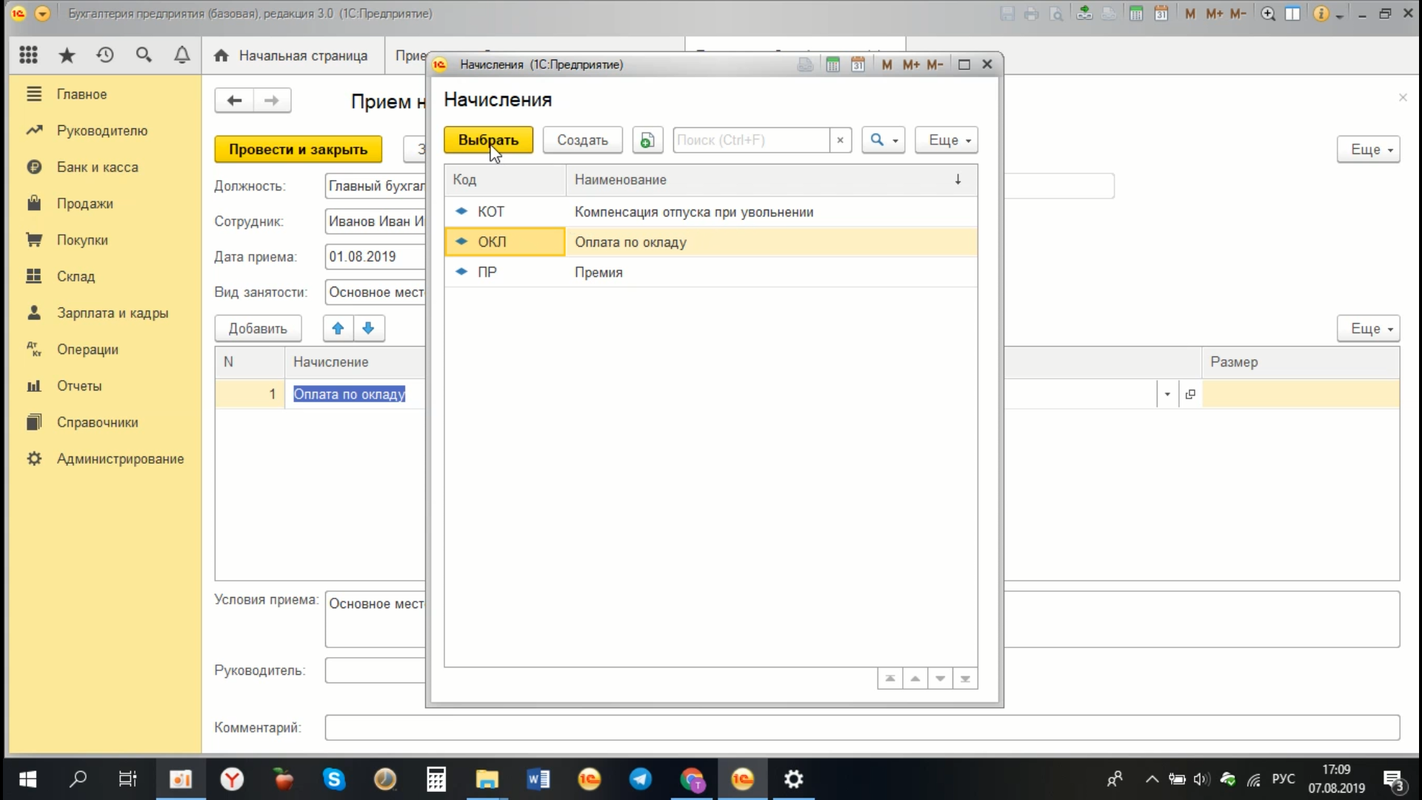Select Справочники sidebar menu item
The height and width of the screenshot is (800, 1422).
tap(97, 422)
